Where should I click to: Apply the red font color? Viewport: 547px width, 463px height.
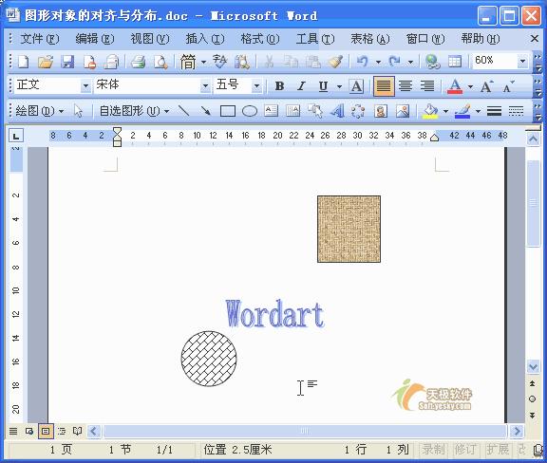click(455, 85)
